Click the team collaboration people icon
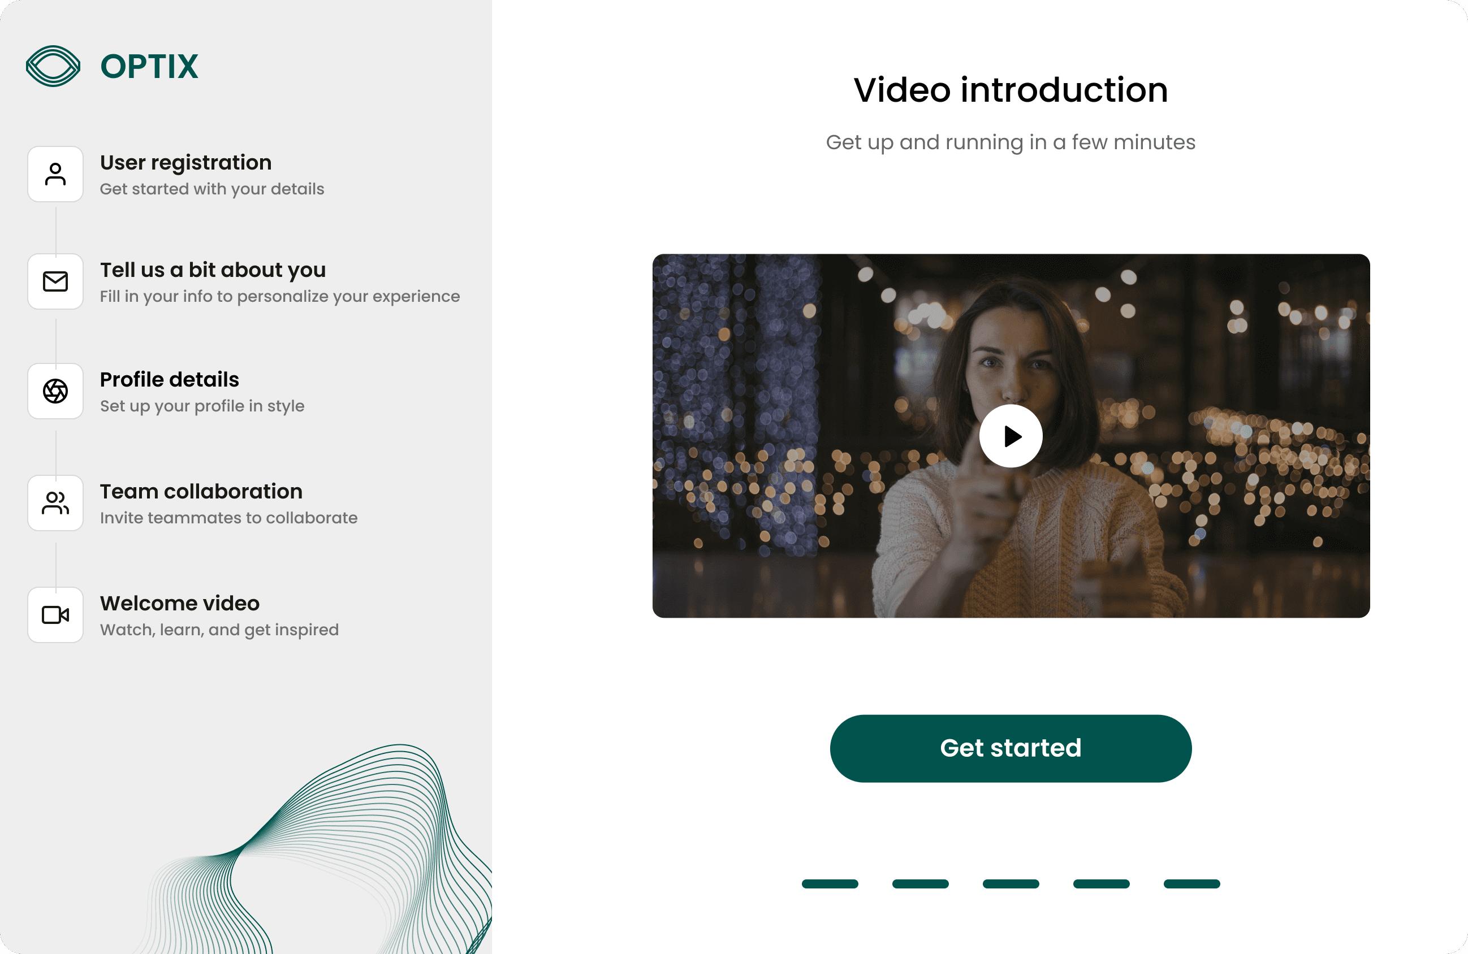 [x=55, y=503]
